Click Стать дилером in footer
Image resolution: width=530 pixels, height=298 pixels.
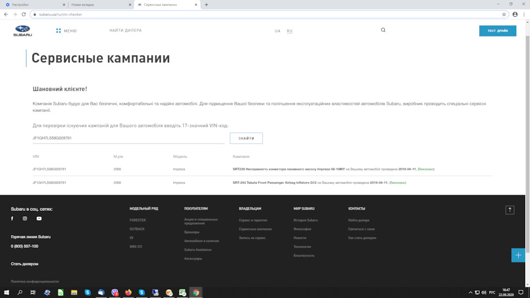point(24,264)
